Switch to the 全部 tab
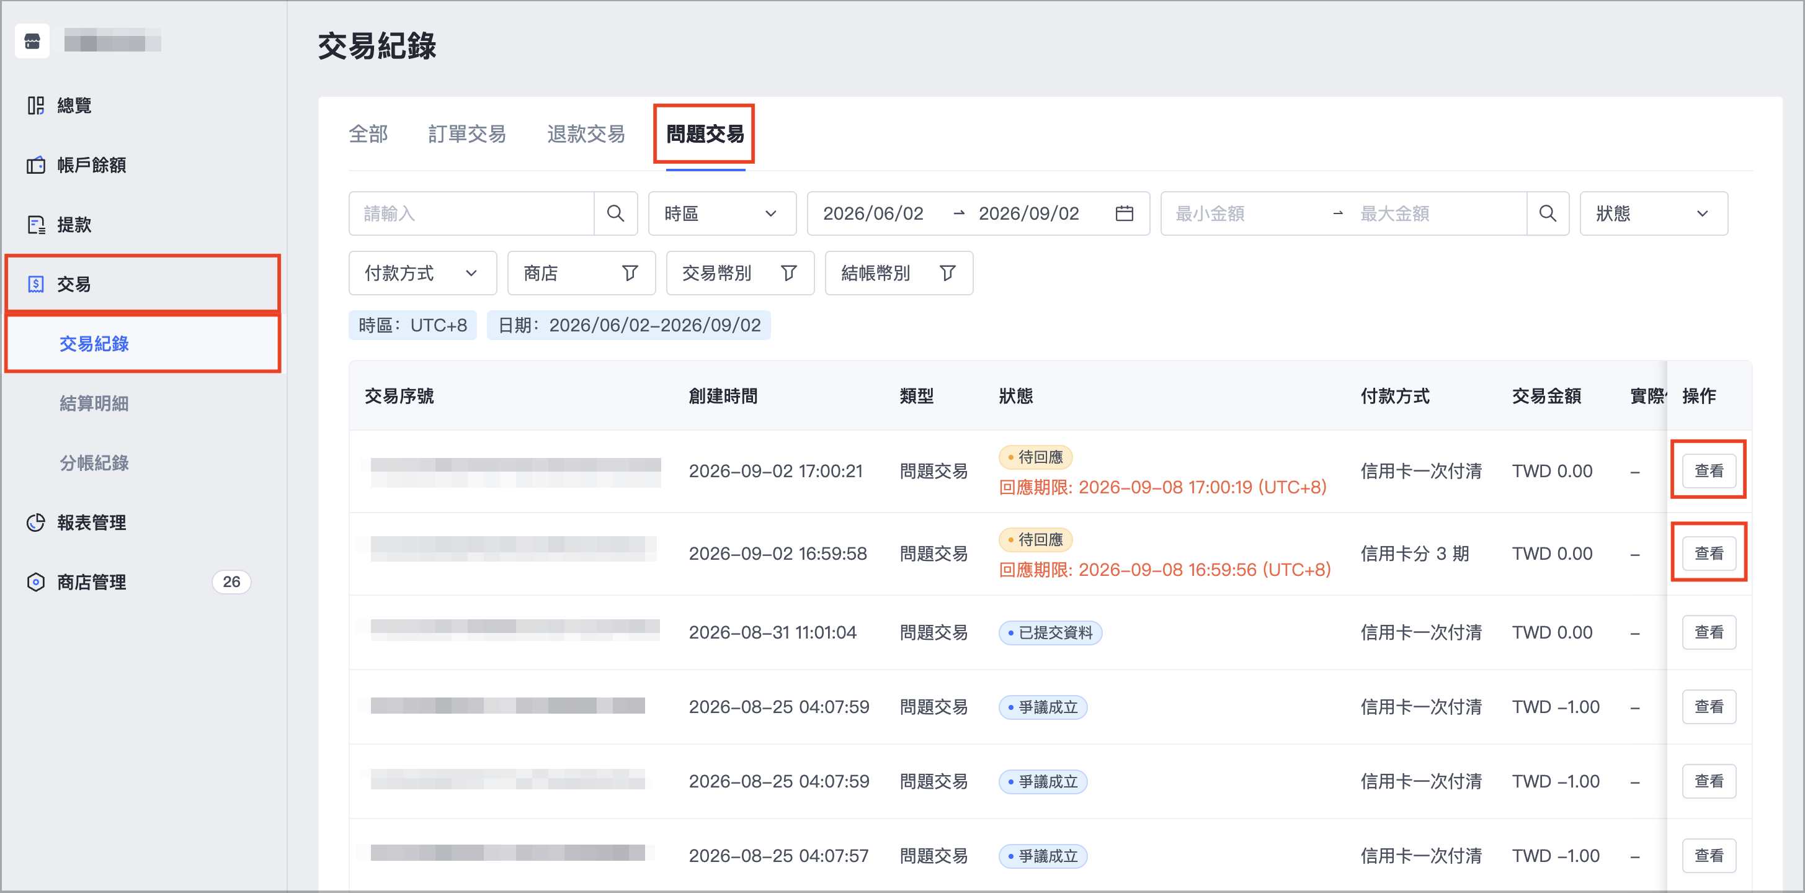Viewport: 1805px width, 893px height. (x=368, y=134)
